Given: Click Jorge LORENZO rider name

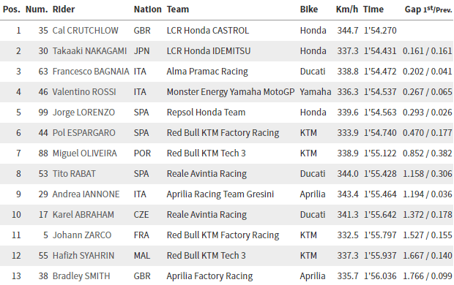Looking at the screenshot, I should point(83,112).
